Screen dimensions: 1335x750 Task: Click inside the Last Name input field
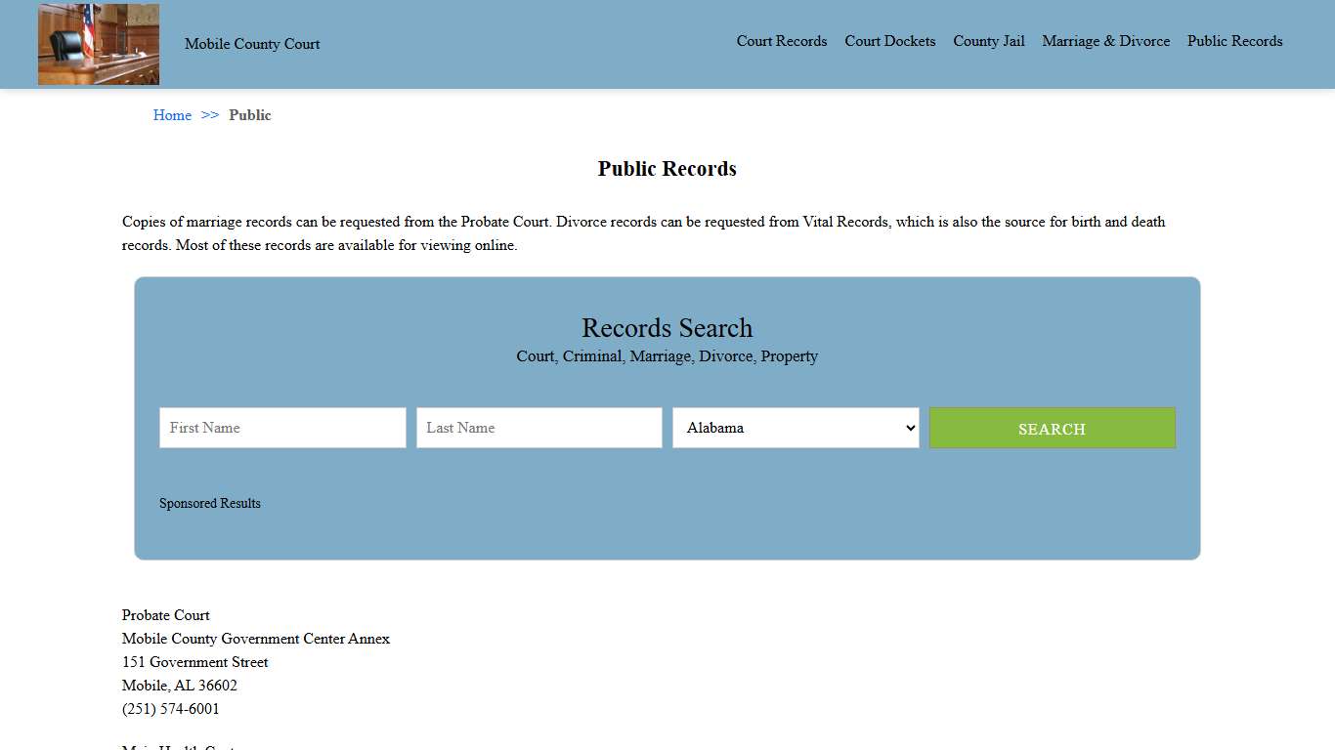click(538, 428)
